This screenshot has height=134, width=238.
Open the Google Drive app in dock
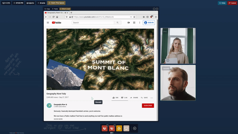click(119, 128)
